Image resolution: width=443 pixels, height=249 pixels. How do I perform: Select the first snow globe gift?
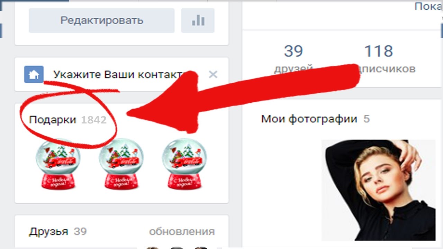point(58,164)
